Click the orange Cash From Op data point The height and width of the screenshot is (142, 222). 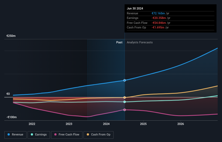coord(125,98)
